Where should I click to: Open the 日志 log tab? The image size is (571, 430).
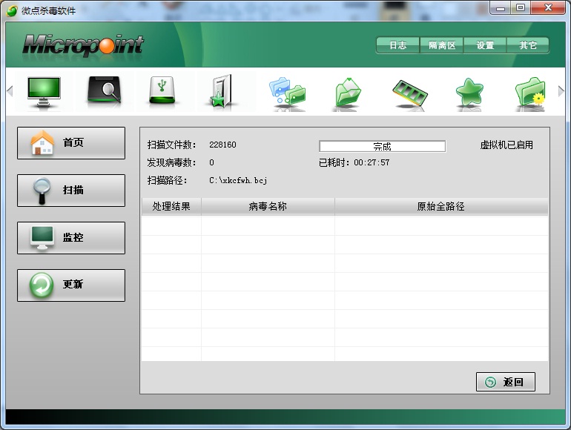pos(397,45)
